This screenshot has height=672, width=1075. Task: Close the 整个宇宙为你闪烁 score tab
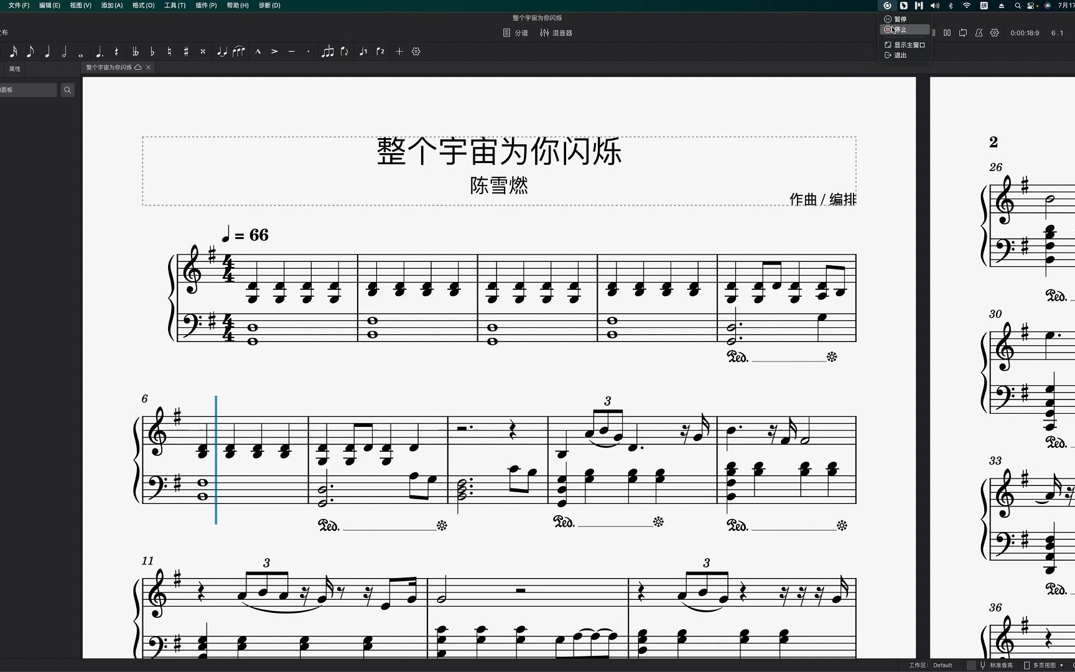point(149,67)
